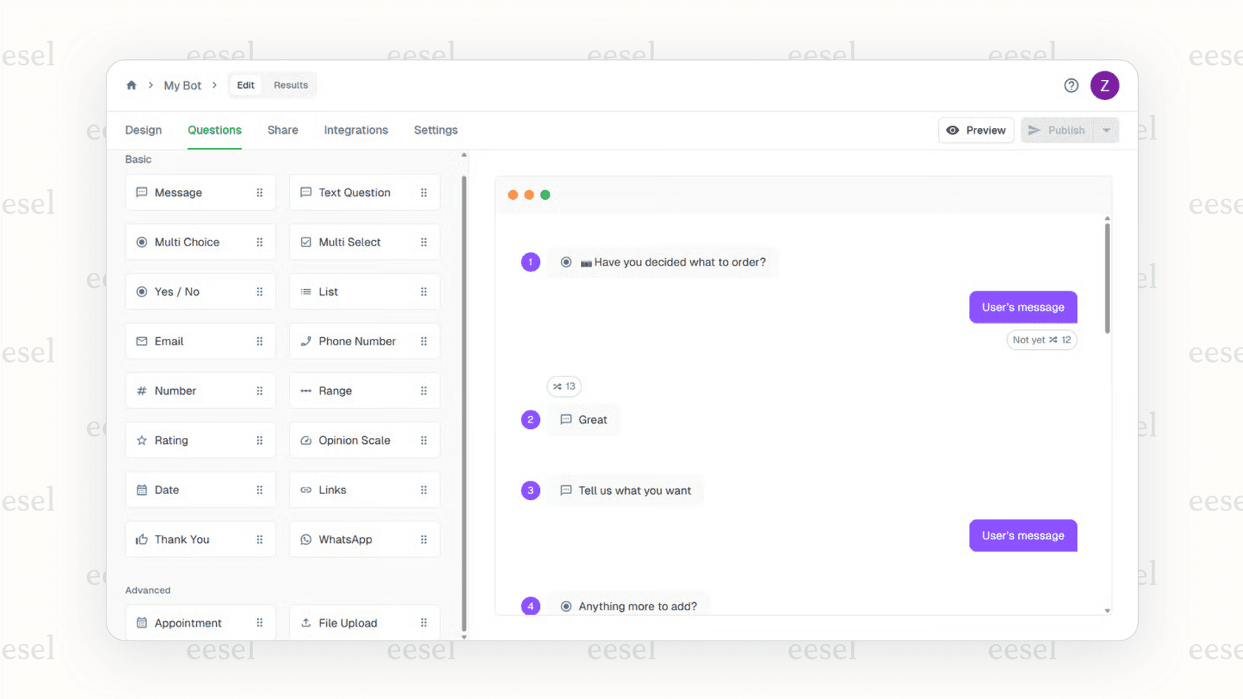Open the Results view toggle
The width and height of the screenshot is (1243, 699).
(x=290, y=84)
